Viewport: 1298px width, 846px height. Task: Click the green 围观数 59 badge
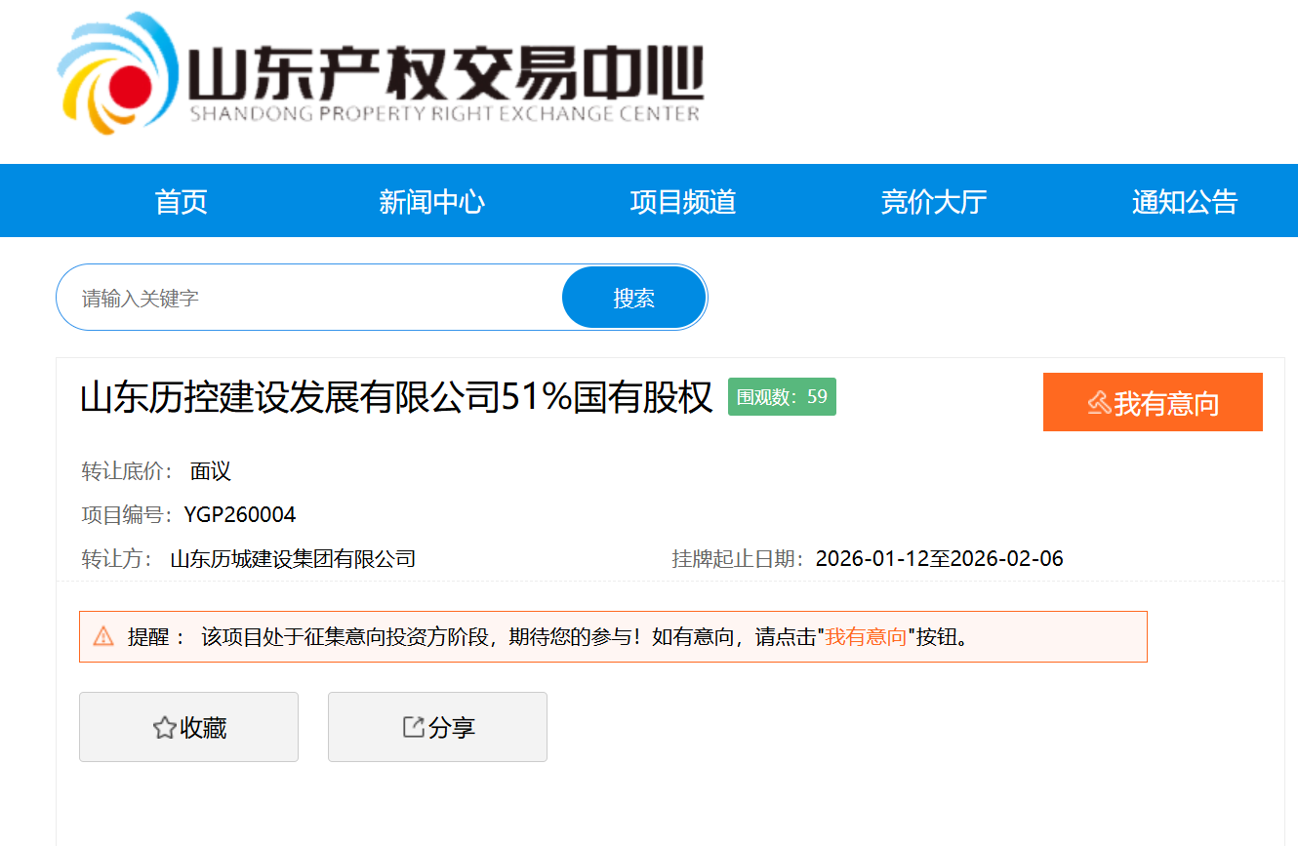782,397
